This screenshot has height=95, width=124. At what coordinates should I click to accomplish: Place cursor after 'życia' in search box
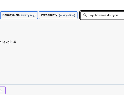tap(119, 15)
